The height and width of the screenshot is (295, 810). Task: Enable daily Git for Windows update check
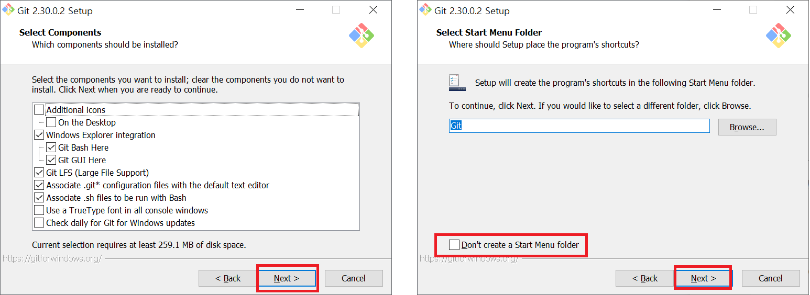tap(39, 223)
